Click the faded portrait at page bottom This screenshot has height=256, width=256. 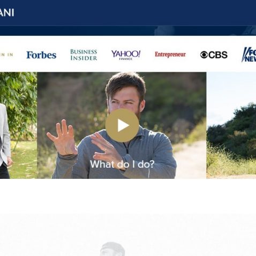point(112,249)
